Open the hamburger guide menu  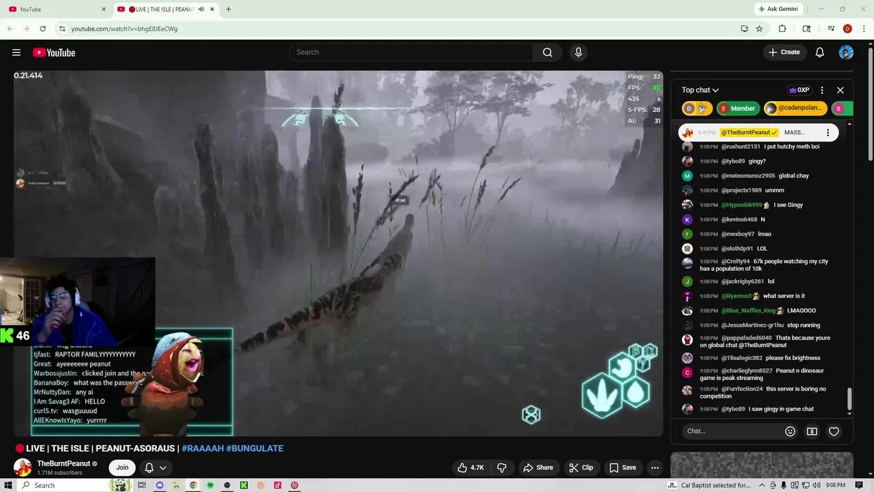[16, 52]
